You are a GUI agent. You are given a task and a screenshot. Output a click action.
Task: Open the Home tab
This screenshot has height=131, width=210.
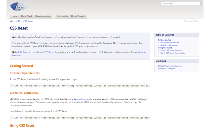15,16
